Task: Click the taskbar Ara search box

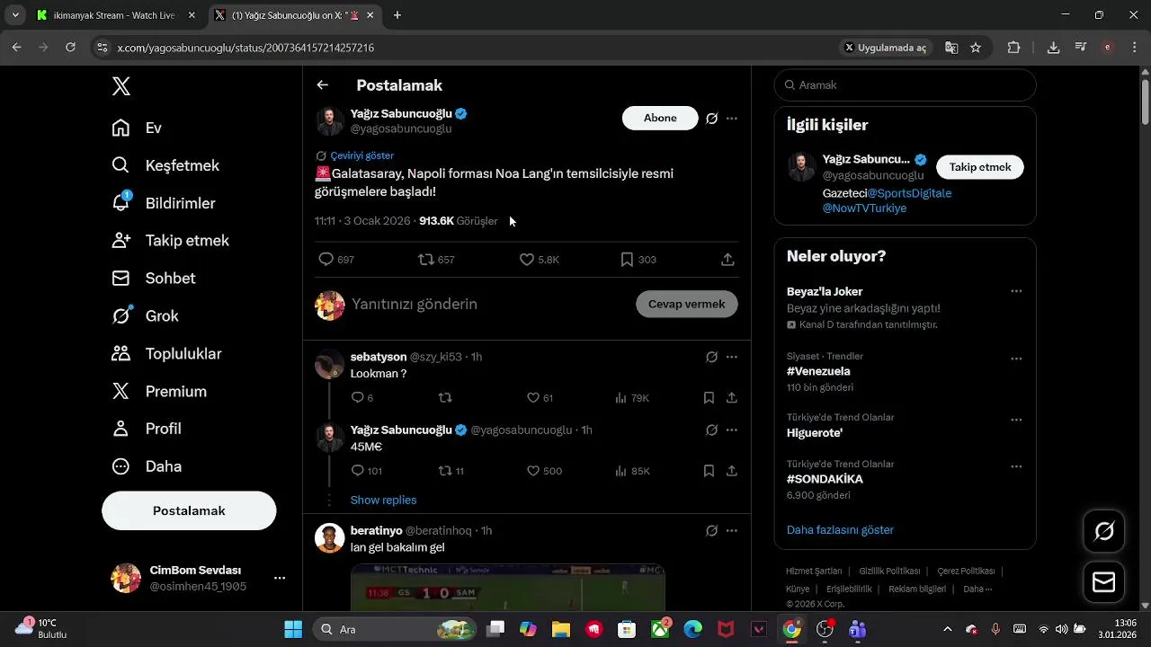Action: coord(395,629)
